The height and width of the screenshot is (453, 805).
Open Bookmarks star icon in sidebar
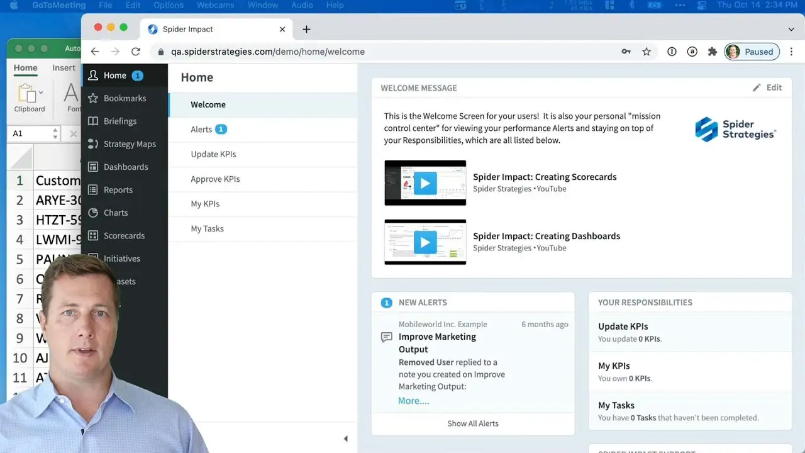93,98
